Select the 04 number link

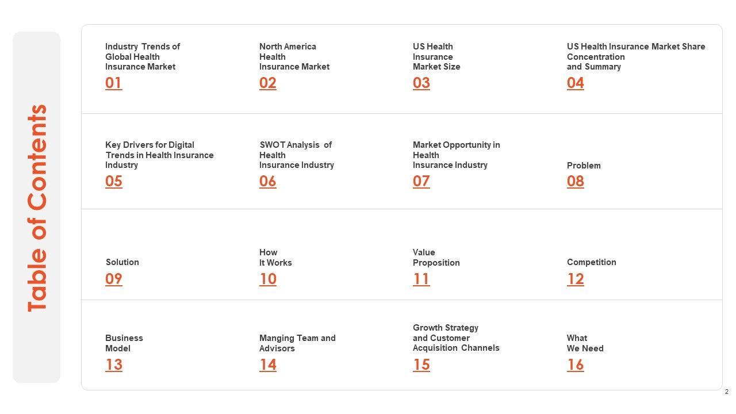[575, 83]
